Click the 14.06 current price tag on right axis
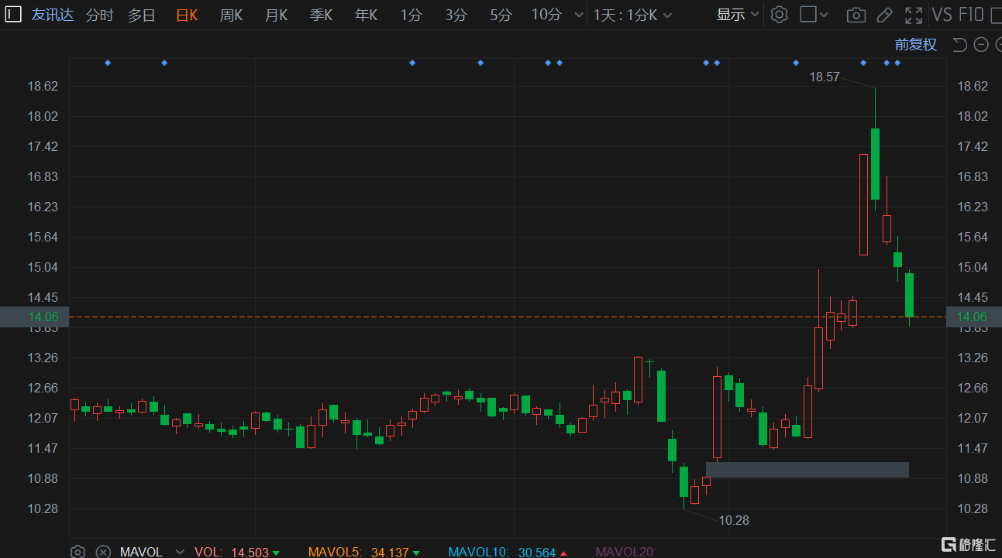Image resolution: width=1002 pixels, height=558 pixels. 973,317
